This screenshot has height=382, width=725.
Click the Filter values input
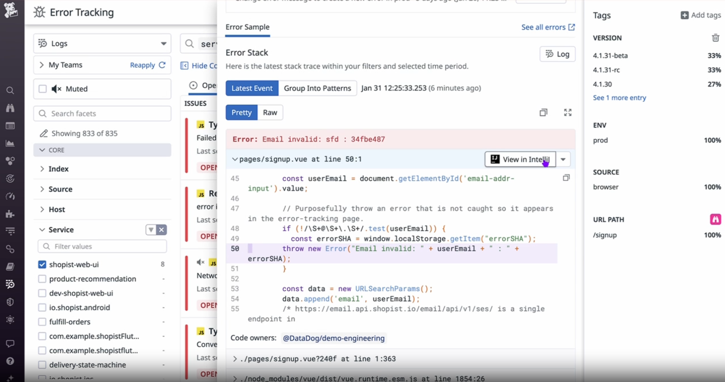[102, 246]
